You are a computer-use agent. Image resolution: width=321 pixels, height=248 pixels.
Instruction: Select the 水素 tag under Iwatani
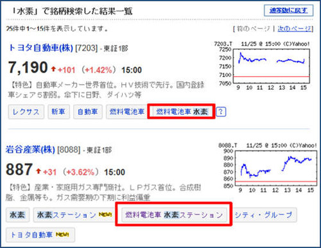17,215
